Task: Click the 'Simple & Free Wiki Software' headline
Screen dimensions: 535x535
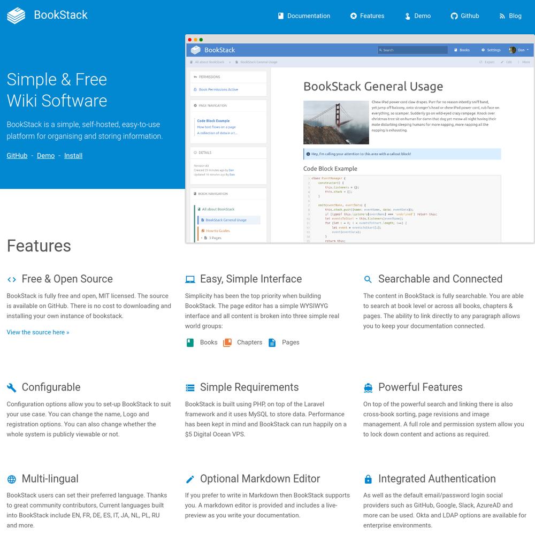Action: [x=57, y=90]
